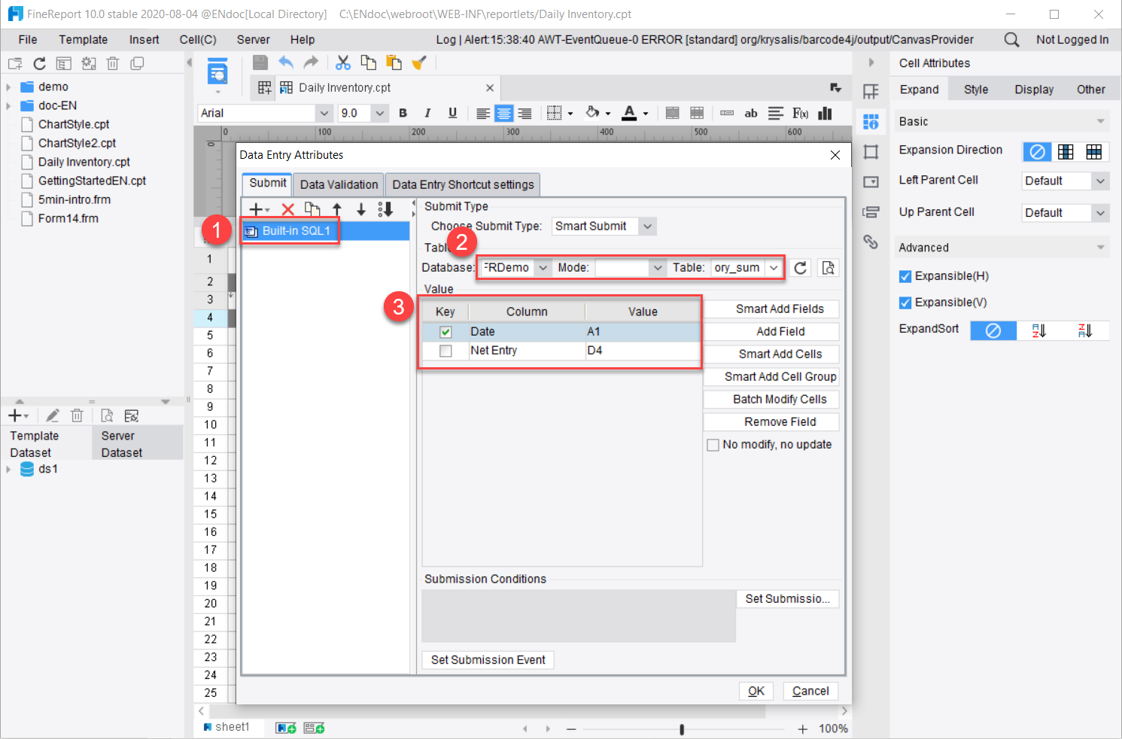This screenshot has height=739, width=1122.
Task: Delete Built-in SQL1 using the red X icon
Action: pos(288,209)
